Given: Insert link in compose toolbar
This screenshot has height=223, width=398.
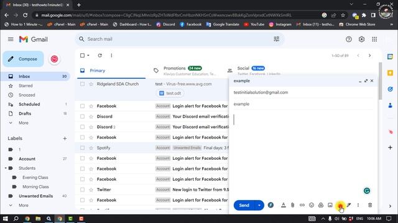Looking at the screenshot, I should [302, 205].
